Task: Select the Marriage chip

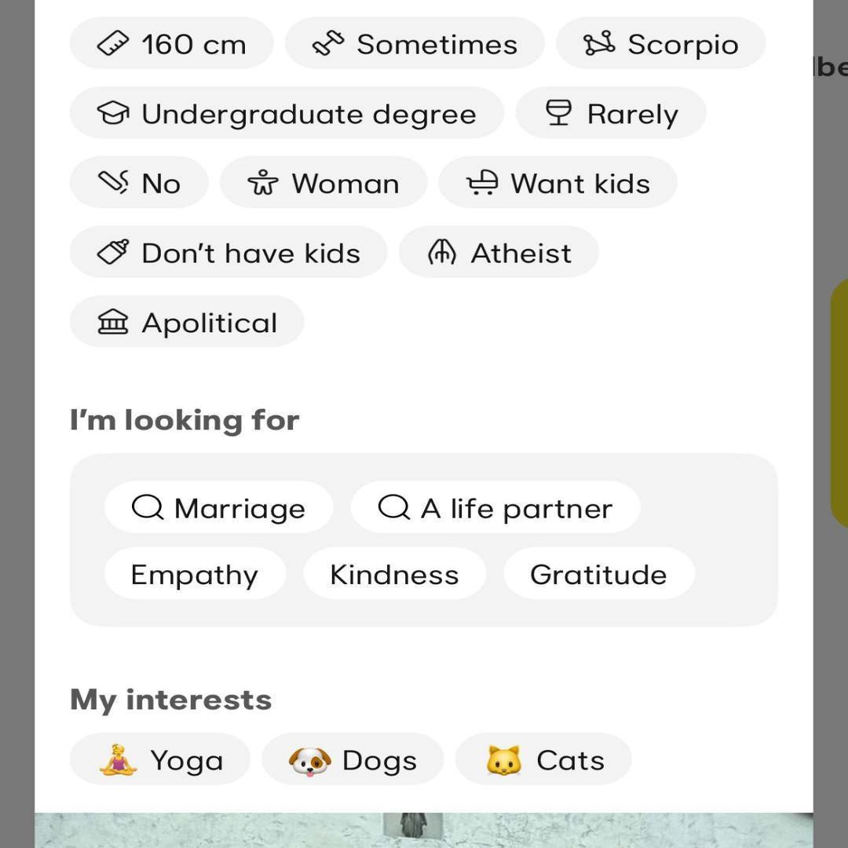Action: [x=219, y=508]
